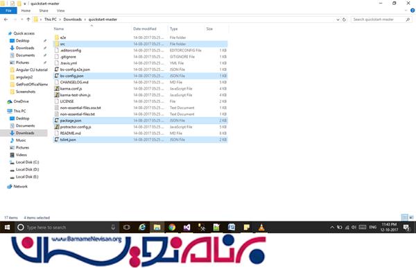Show hidden system tray icons
Screen dimensions: 416x268
(x=332, y=227)
